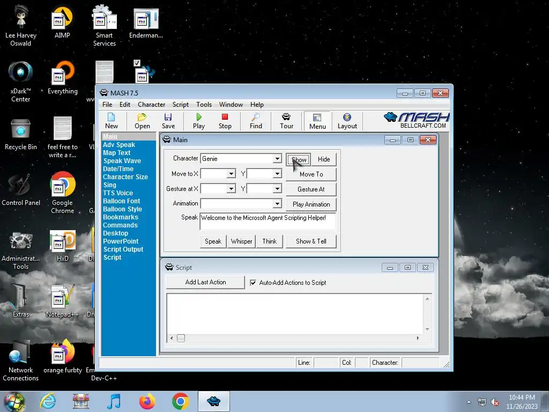Screen dimensions: 549x412
Task: Select Script Output in the side menu
Action: (123, 249)
